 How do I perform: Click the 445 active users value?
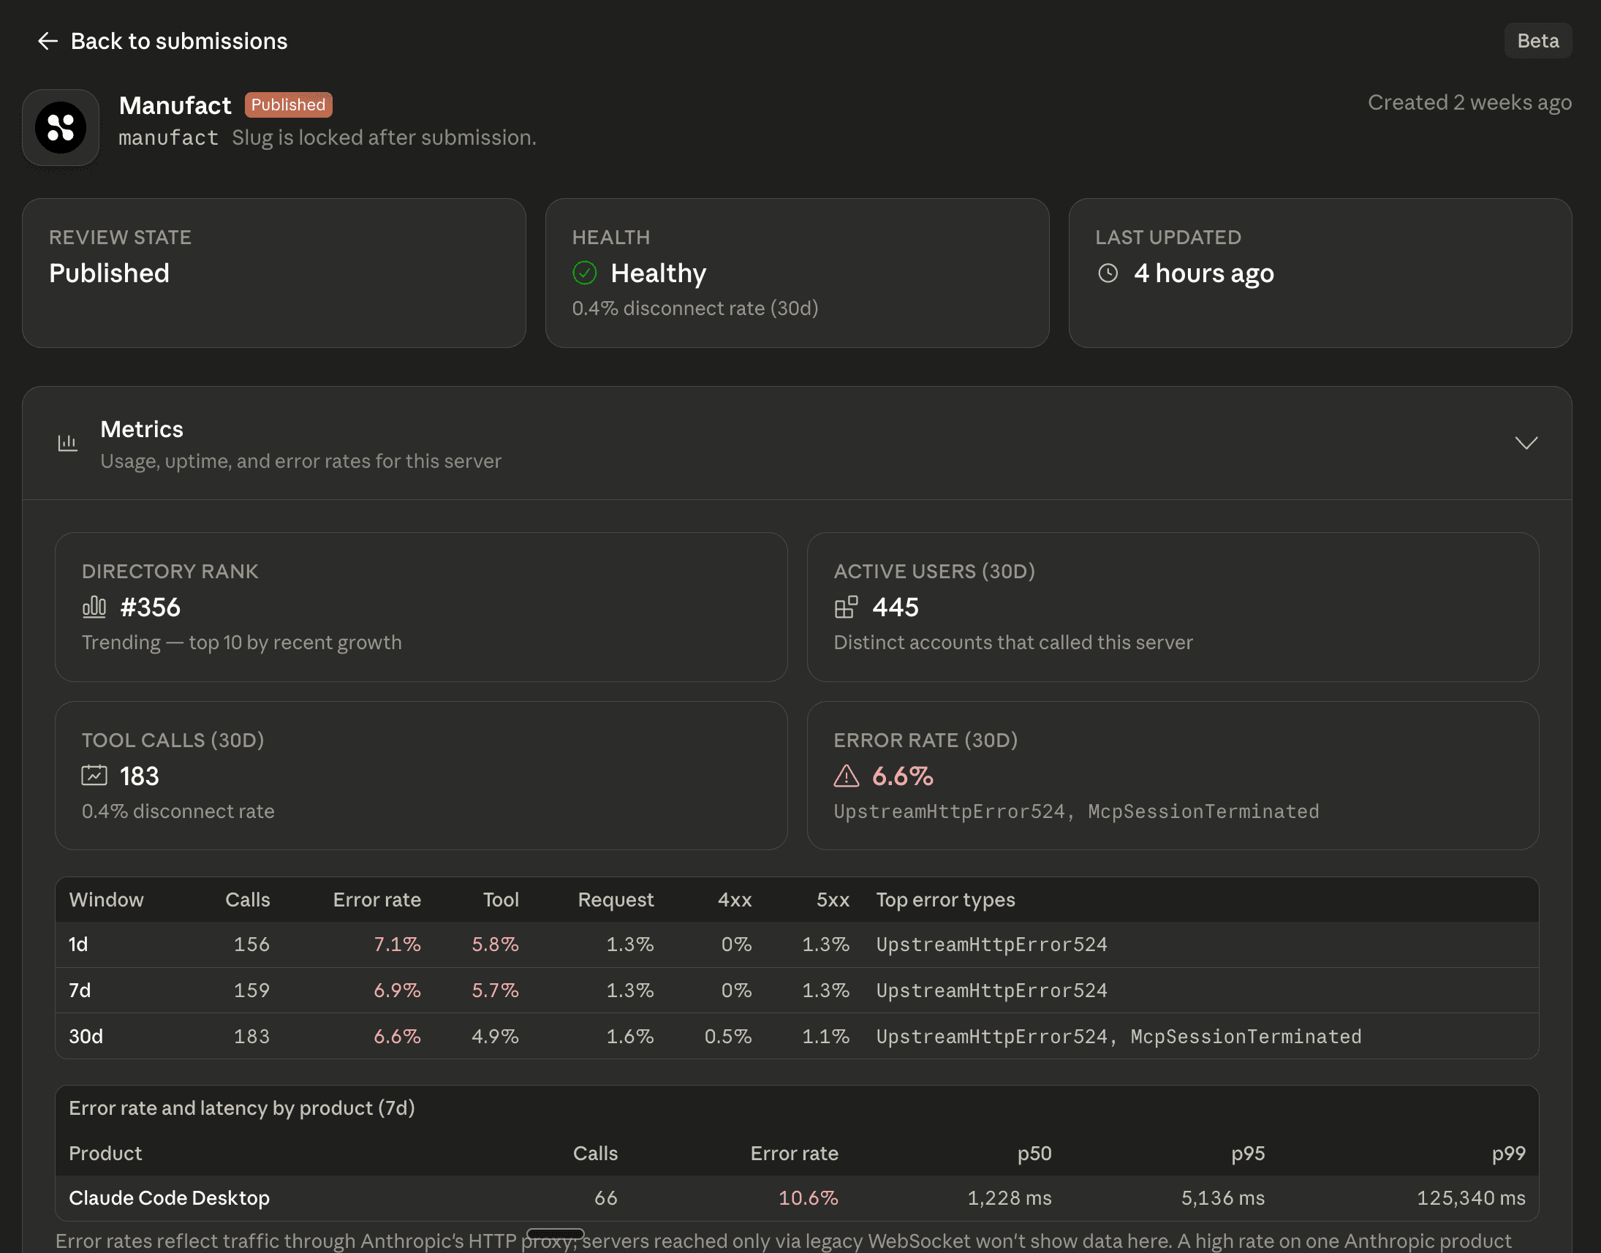click(895, 607)
